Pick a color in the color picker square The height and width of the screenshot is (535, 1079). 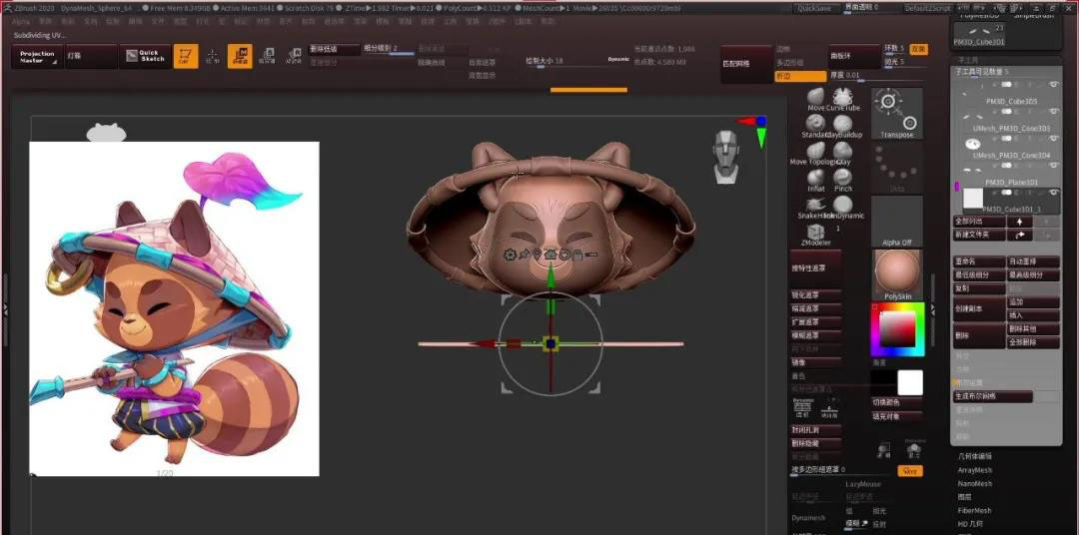tap(897, 329)
